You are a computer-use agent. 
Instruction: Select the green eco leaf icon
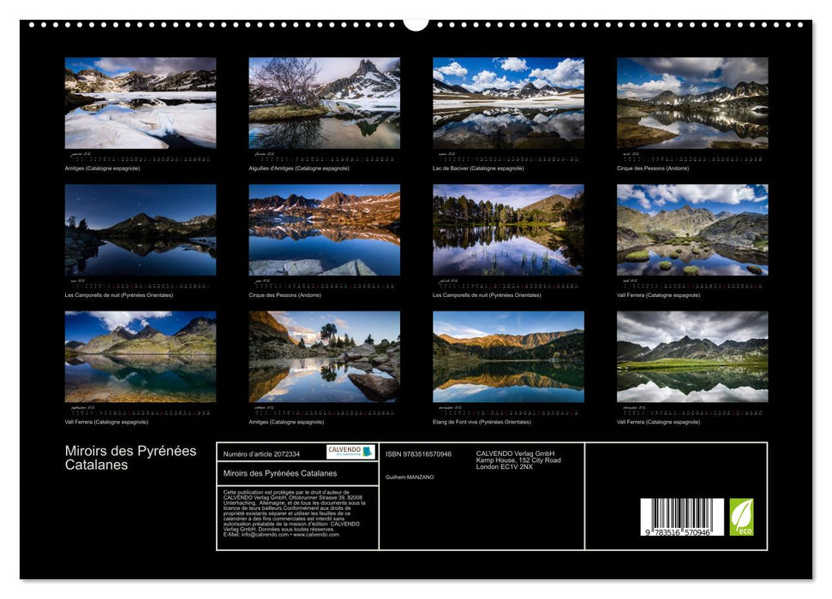741,516
